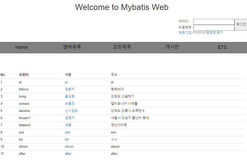Click the 아이디 input field
Image resolution: width=247 pixels, height=162 pixels.
214,22
